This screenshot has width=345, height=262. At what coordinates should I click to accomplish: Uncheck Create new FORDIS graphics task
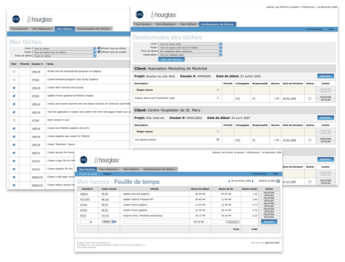(14, 128)
